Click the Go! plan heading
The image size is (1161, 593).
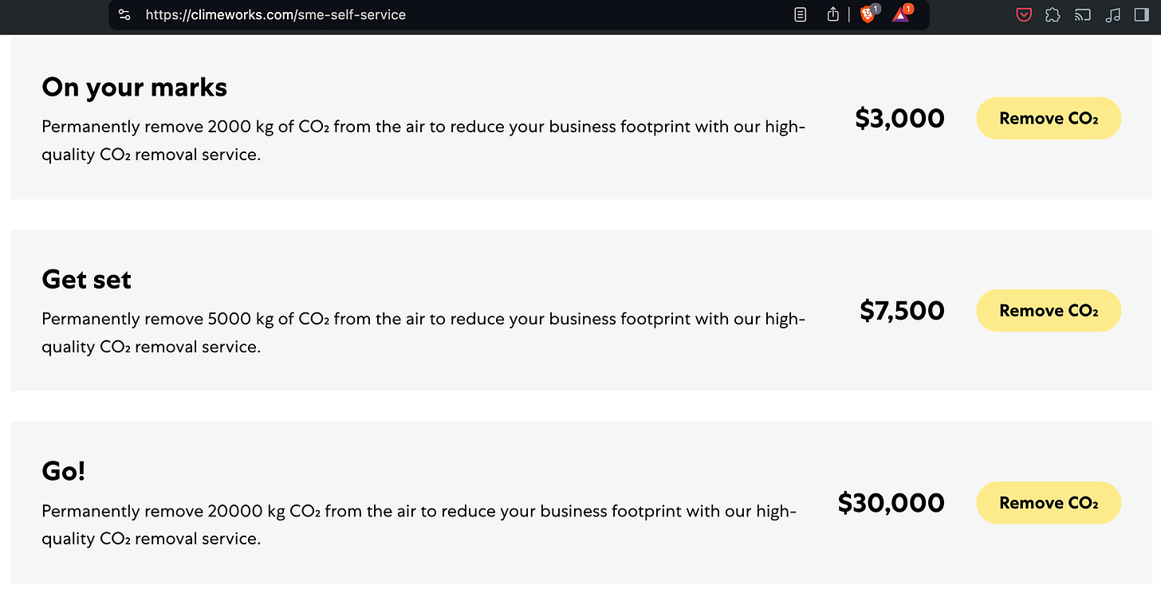pyautogui.click(x=63, y=471)
